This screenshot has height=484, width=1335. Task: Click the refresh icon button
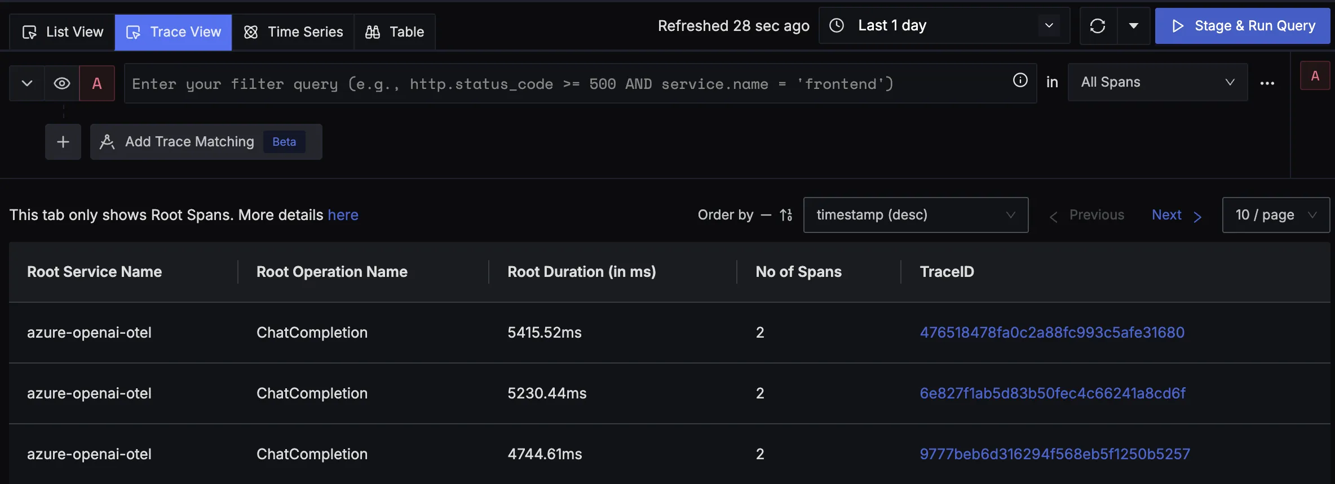tap(1097, 26)
